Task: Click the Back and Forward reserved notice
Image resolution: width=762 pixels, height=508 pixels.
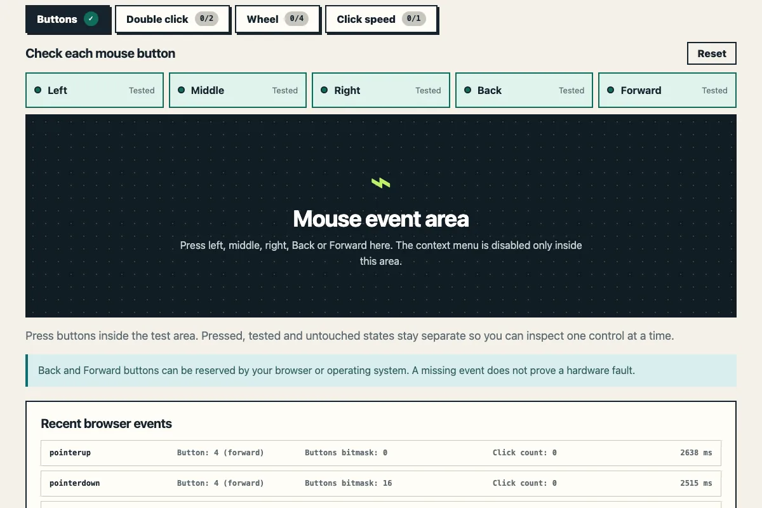Action: (381, 370)
